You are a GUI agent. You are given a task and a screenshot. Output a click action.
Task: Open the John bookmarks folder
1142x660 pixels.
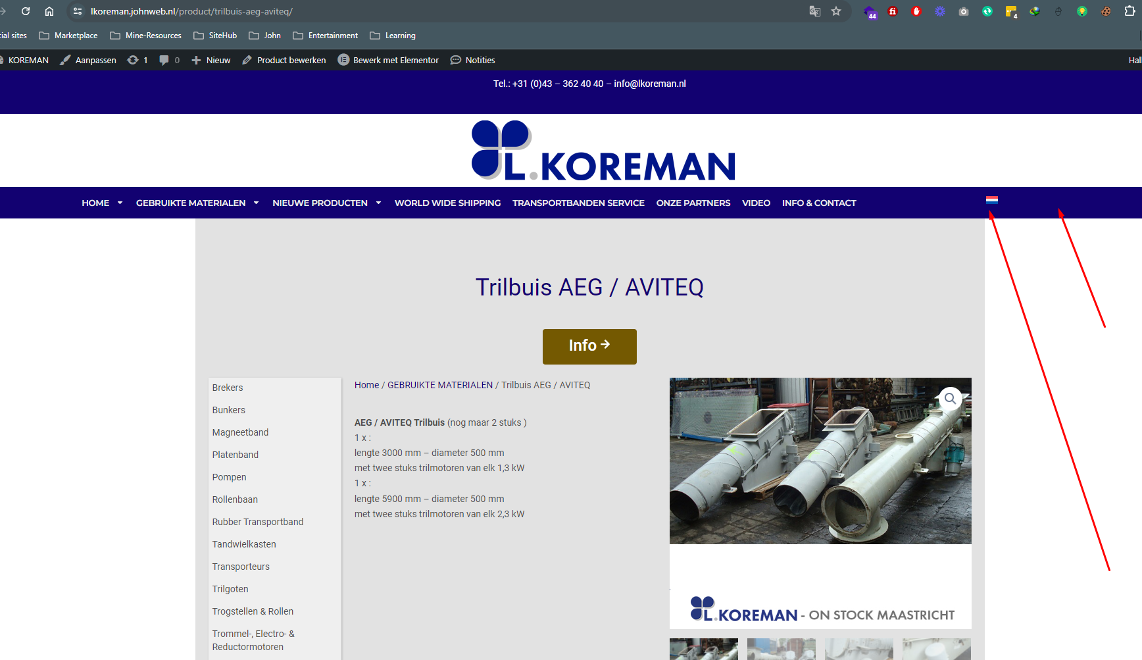coord(265,36)
